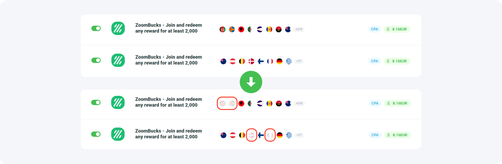Click the Andorra flag in the first row
This screenshot has height=164, width=502.
[x=269, y=29]
